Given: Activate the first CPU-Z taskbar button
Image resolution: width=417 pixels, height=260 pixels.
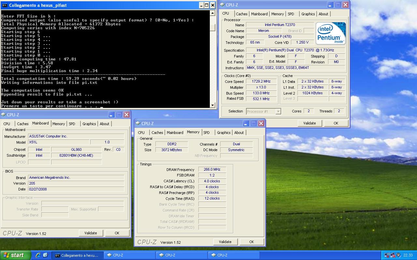Looking at the screenshot, I should [x=130, y=255].
